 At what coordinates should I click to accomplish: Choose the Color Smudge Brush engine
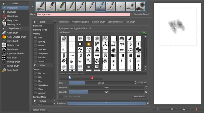pyautogui.click(x=16, y=37)
